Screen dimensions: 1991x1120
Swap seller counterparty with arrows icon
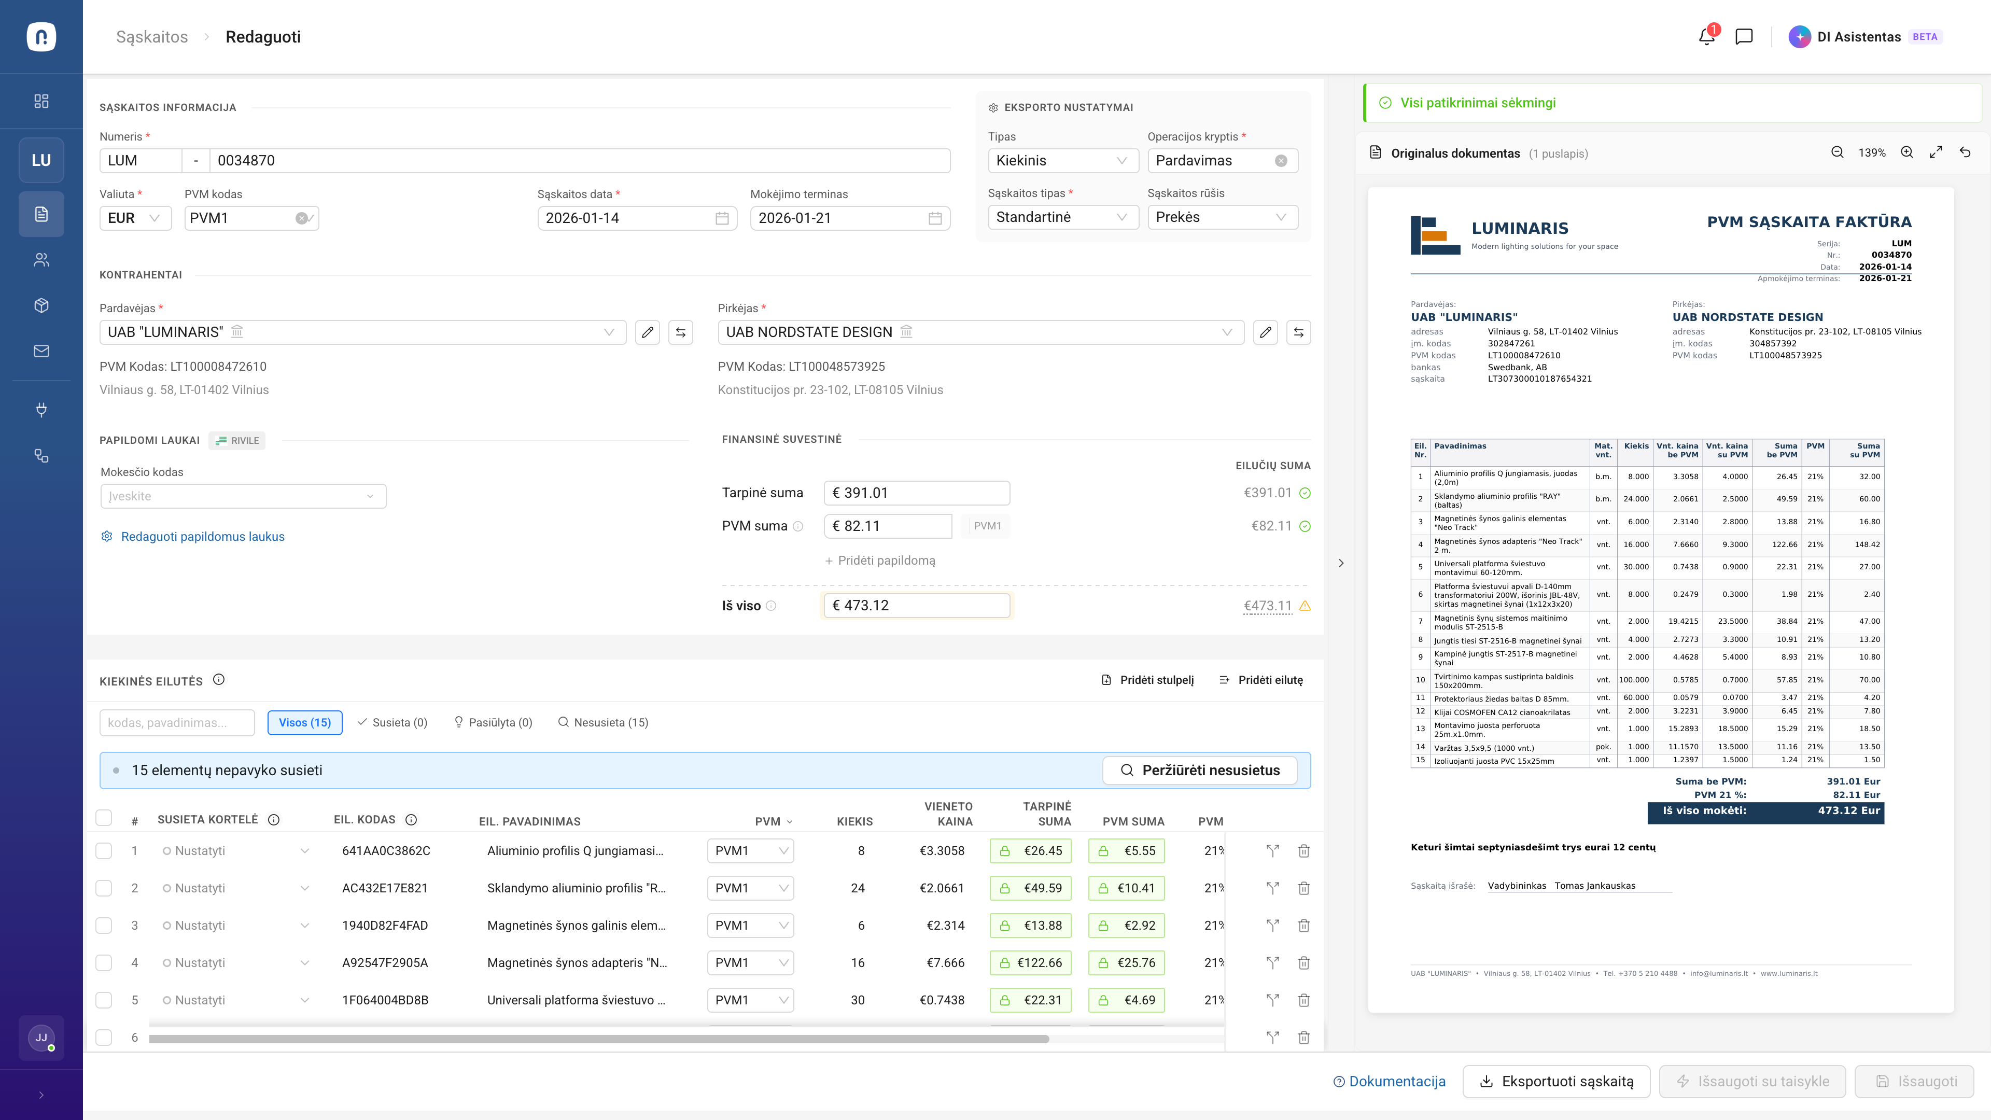[681, 332]
